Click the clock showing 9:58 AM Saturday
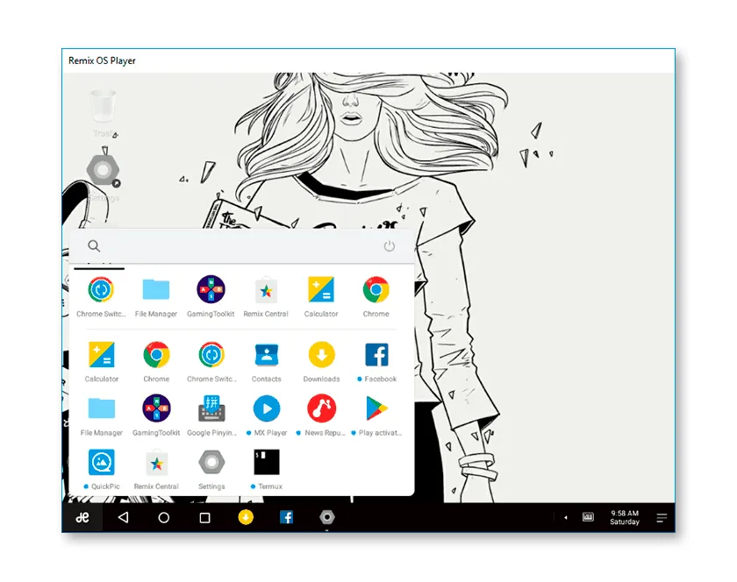Image resolution: width=737 pixels, height=582 pixels. pyautogui.click(x=625, y=518)
